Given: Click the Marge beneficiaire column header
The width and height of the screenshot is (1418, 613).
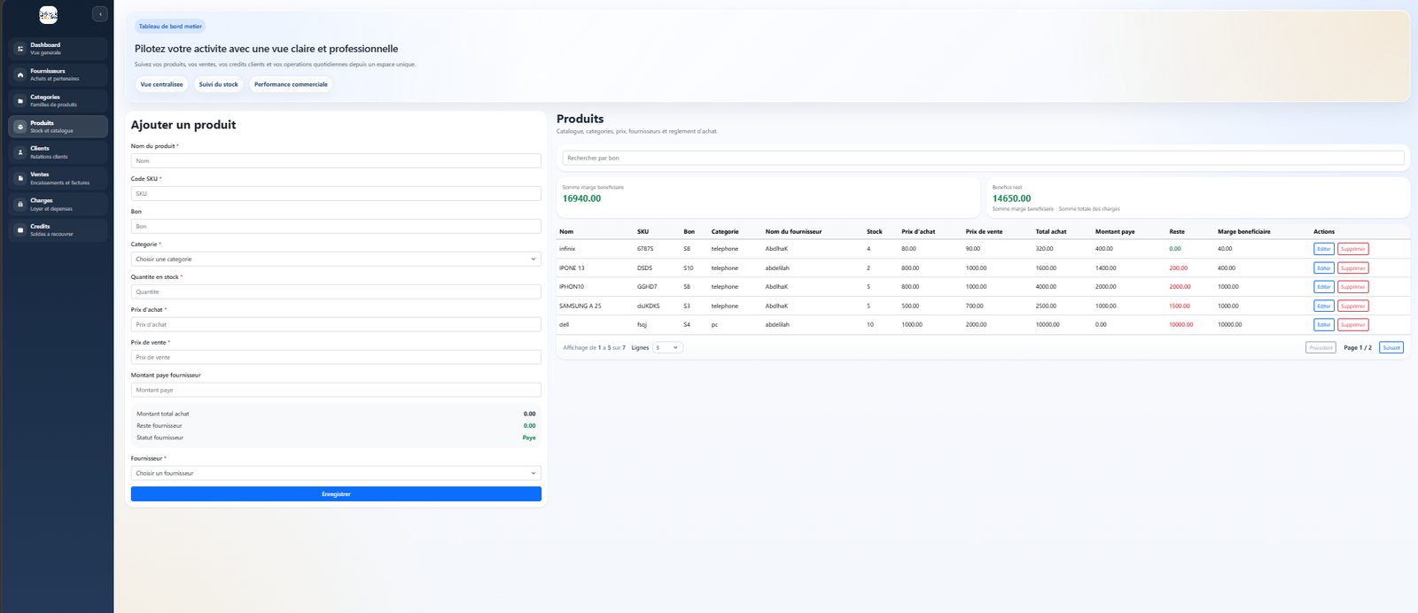Looking at the screenshot, I should (x=1243, y=232).
